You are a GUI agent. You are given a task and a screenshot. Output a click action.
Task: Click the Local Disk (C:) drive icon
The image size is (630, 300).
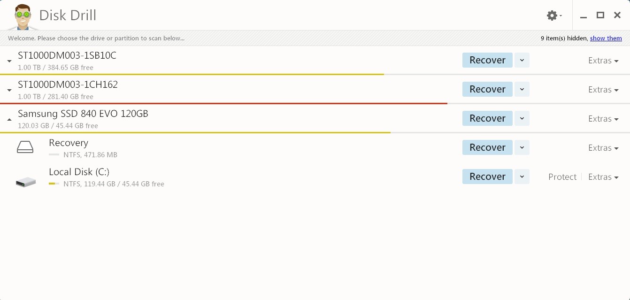point(26,181)
